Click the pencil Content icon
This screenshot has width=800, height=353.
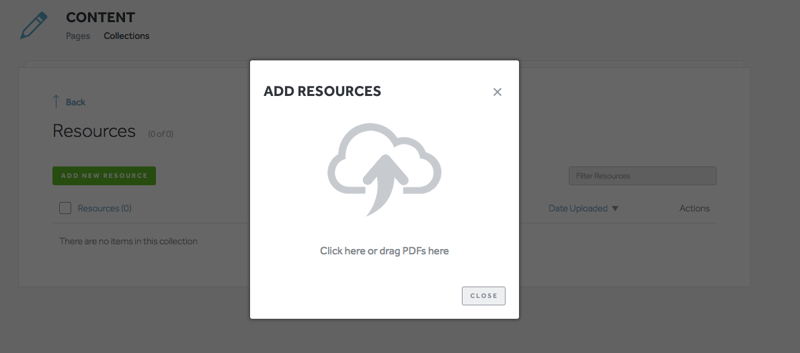click(34, 26)
